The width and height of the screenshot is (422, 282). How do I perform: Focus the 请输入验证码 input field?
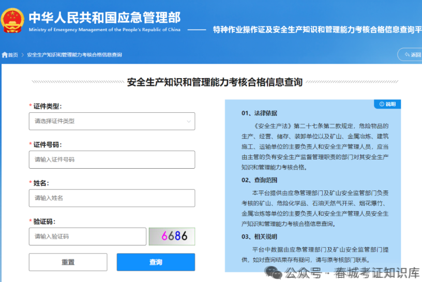pos(87,236)
